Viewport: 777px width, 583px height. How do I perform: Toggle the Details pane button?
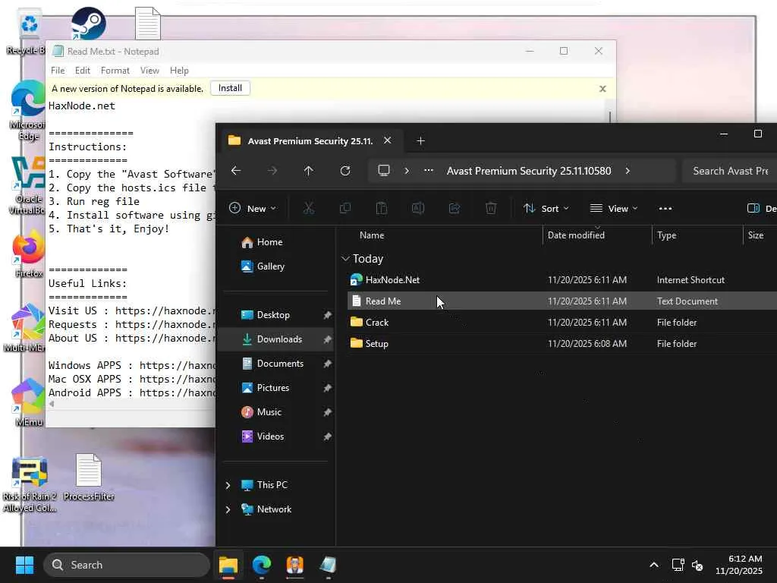[x=761, y=208]
